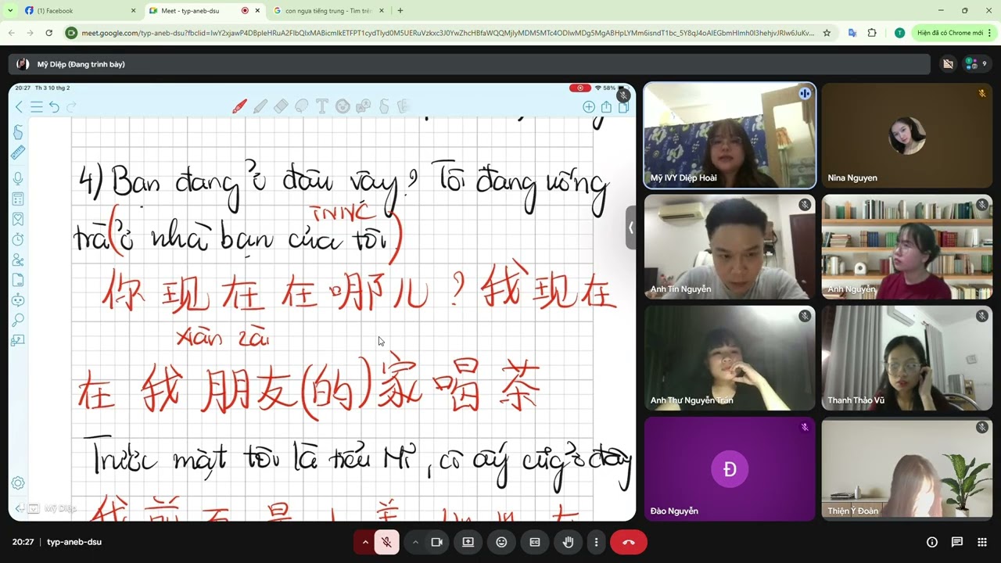Leave the call with red hang-up button
The image size is (1001, 563).
point(629,542)
